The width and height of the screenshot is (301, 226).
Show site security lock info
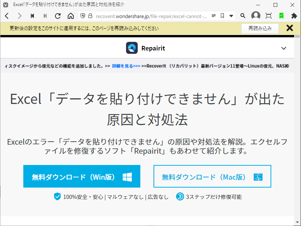coord(90,16)
